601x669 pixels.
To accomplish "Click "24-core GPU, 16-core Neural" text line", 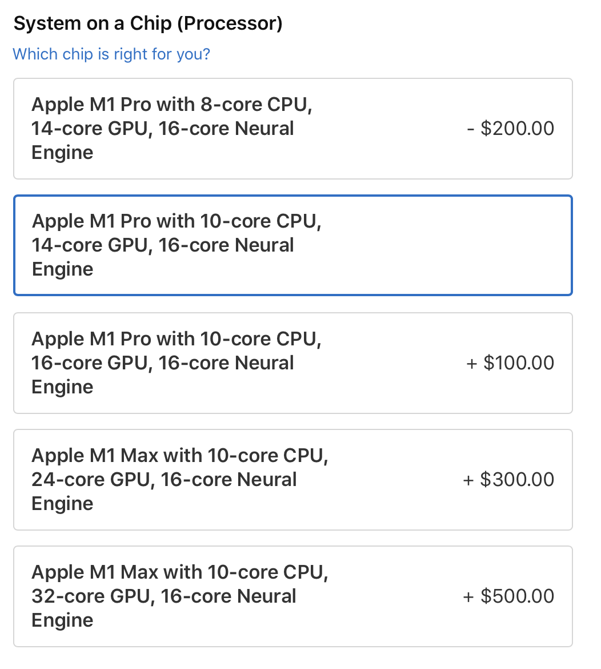I will pos(163,480).
